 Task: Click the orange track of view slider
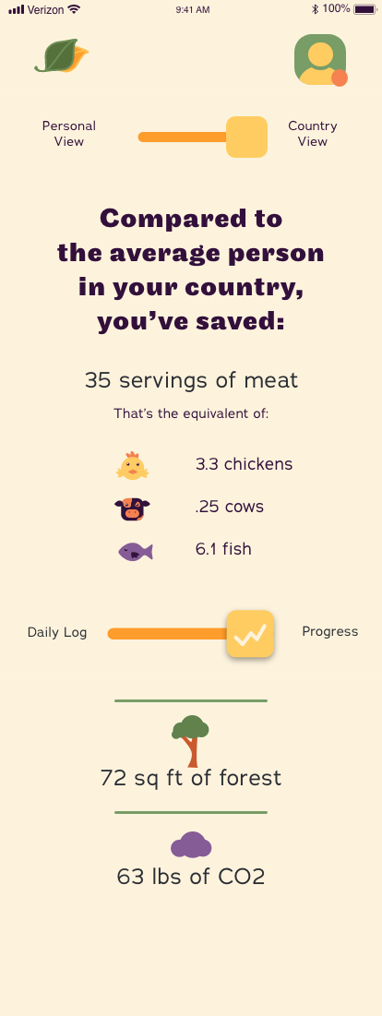point(182,137)
